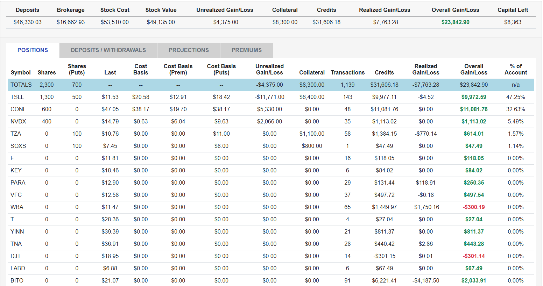Open the Deposits / Withdrawals tab
Screen dimensions: 543x286
(108, 50)
